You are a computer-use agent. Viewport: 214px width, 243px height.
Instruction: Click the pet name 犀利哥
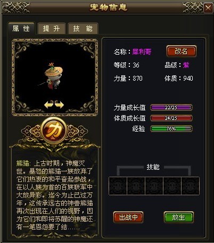point(142,52)
